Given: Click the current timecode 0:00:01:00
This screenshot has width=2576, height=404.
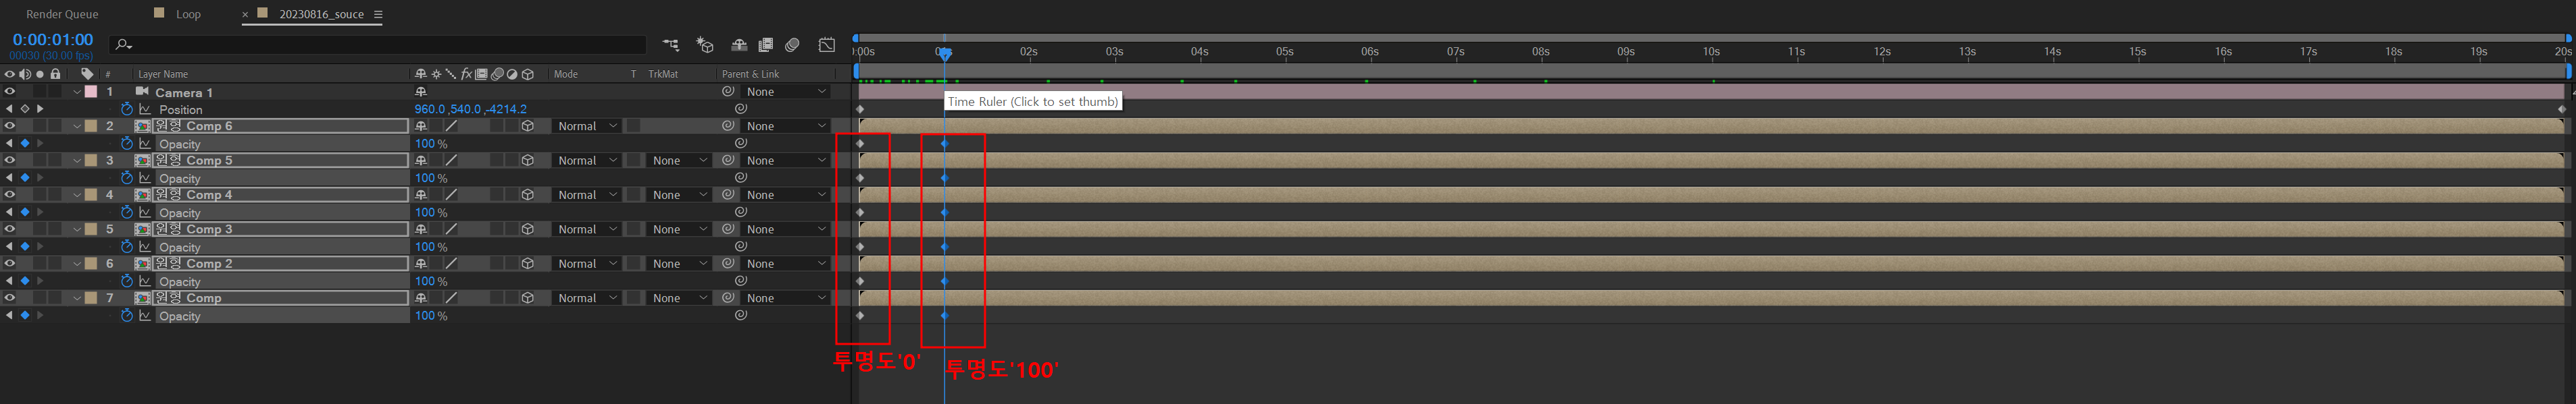Looking at the screenshot, I should coord(52,40).
